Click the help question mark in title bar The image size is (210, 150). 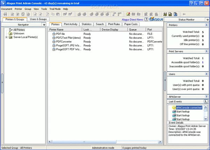(192, 3)
